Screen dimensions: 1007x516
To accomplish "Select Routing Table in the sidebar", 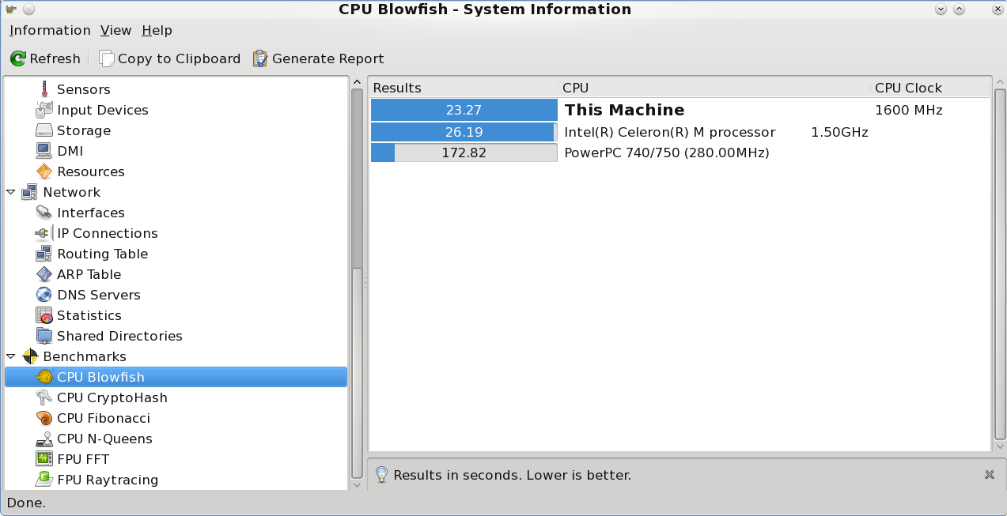I will tap(102, 254).
